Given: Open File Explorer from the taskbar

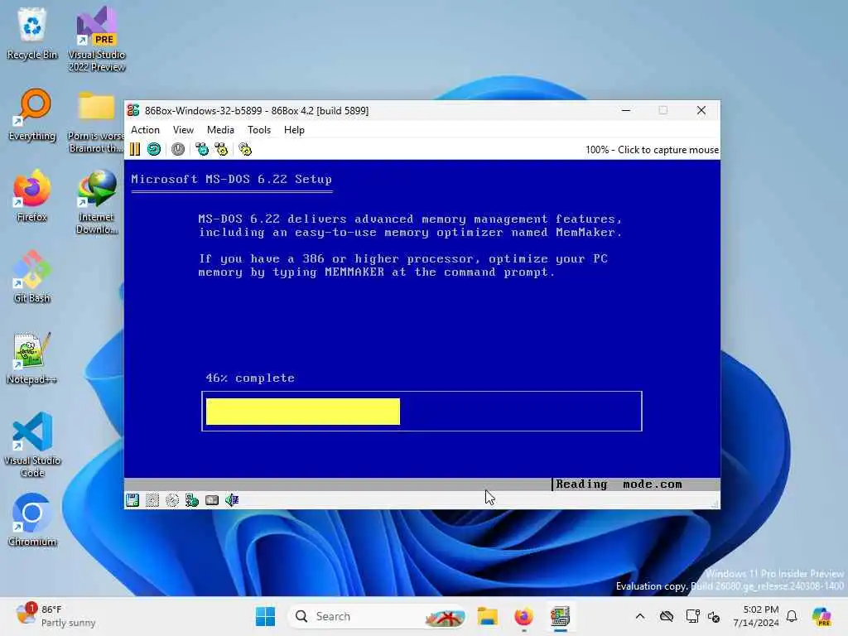Looking at the screenshot, I should click(487, 616).
